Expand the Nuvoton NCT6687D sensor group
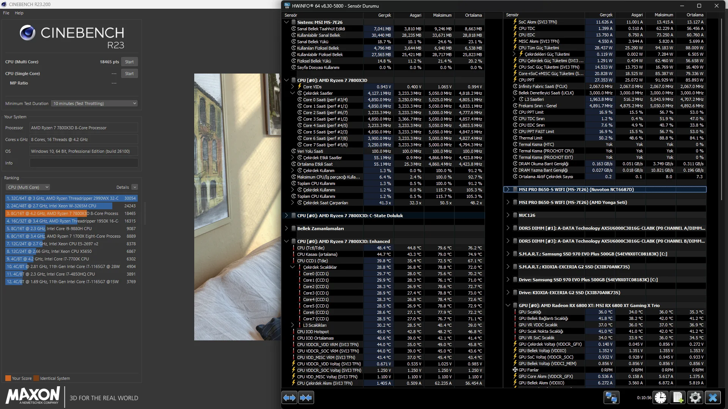 coord(508,190)
